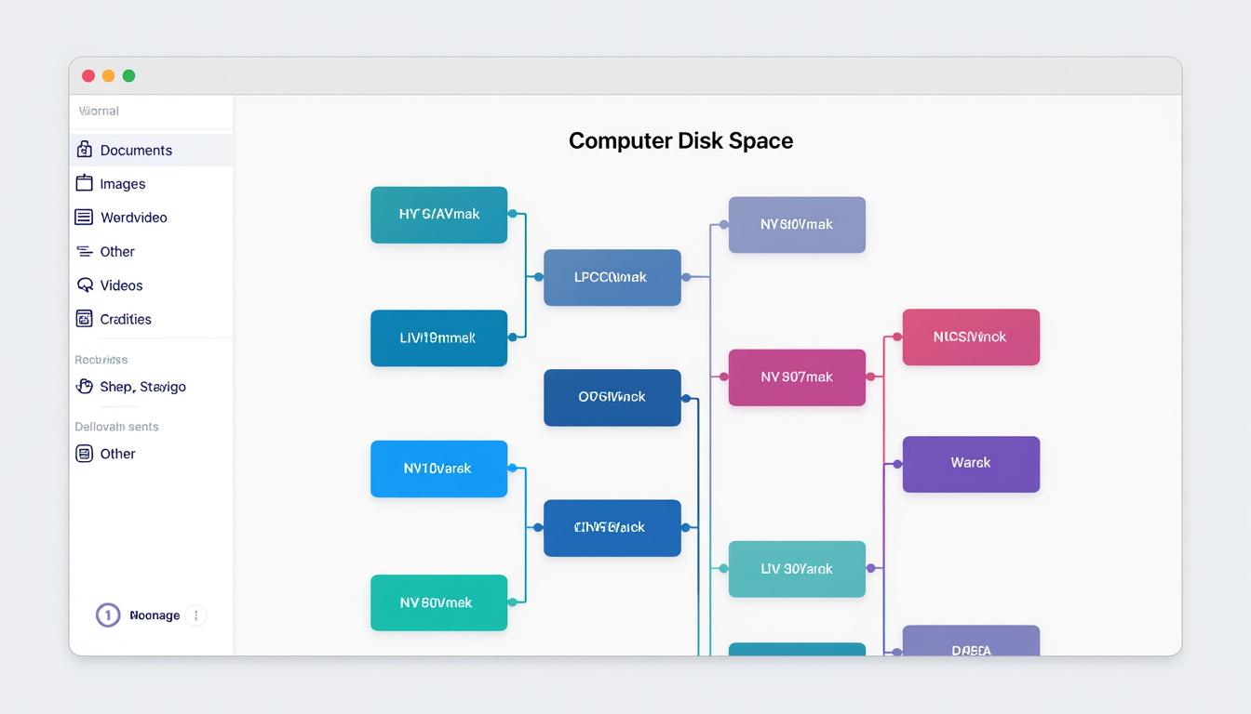Click the circled 1 Noonage avatar icon

(x=107, y=615)
